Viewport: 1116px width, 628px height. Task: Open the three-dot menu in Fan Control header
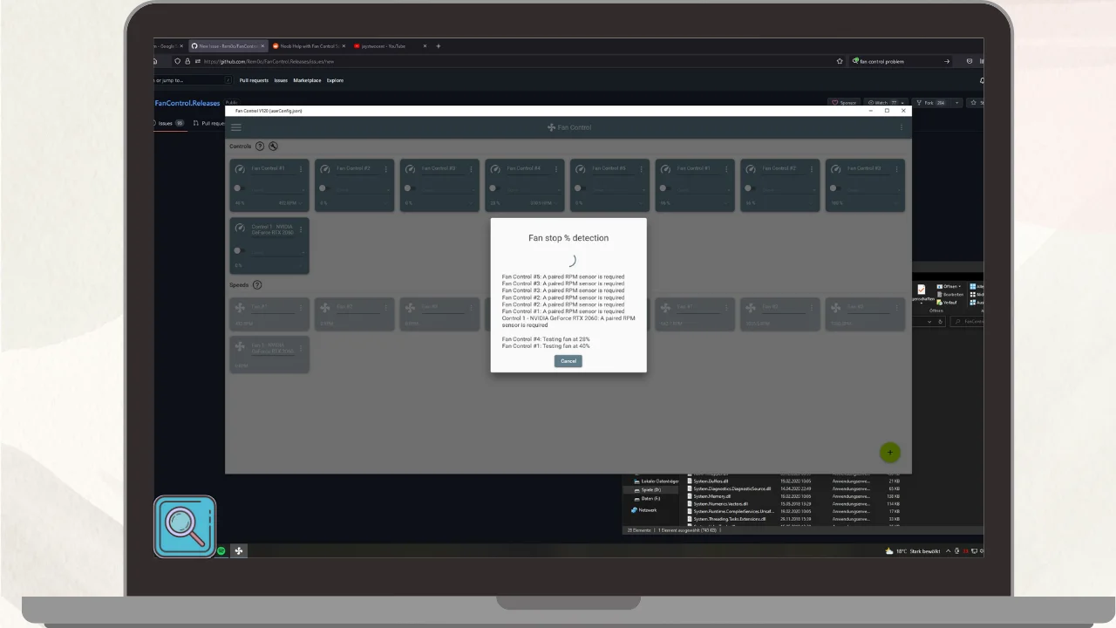coord(902,127)
